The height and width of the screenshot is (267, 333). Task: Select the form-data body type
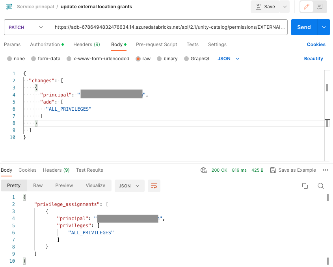click(33, 59)
